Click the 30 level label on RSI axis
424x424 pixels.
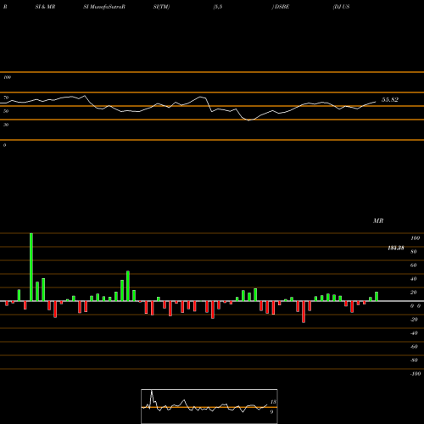coord(6,125)
